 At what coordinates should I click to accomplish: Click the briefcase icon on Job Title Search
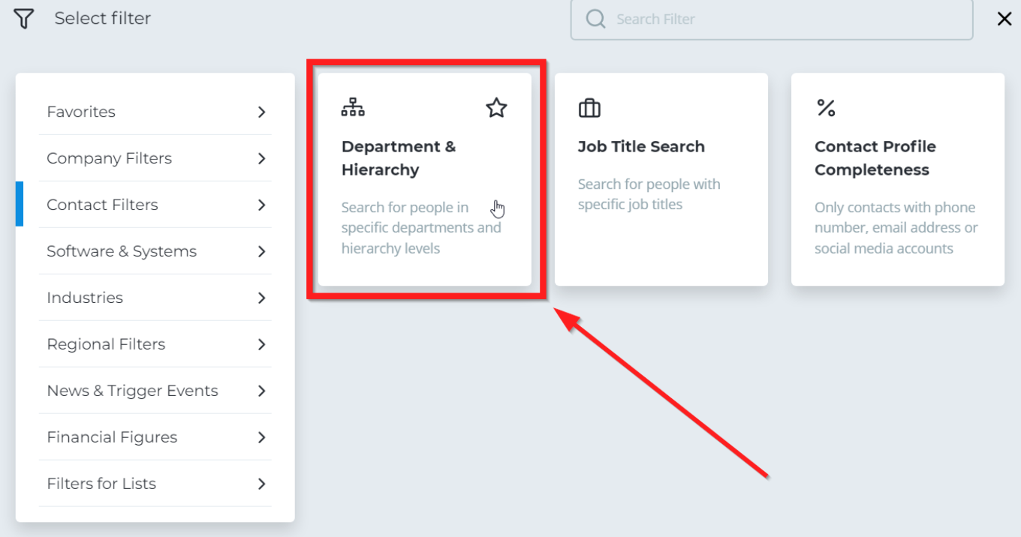click(x=589, y=108)
